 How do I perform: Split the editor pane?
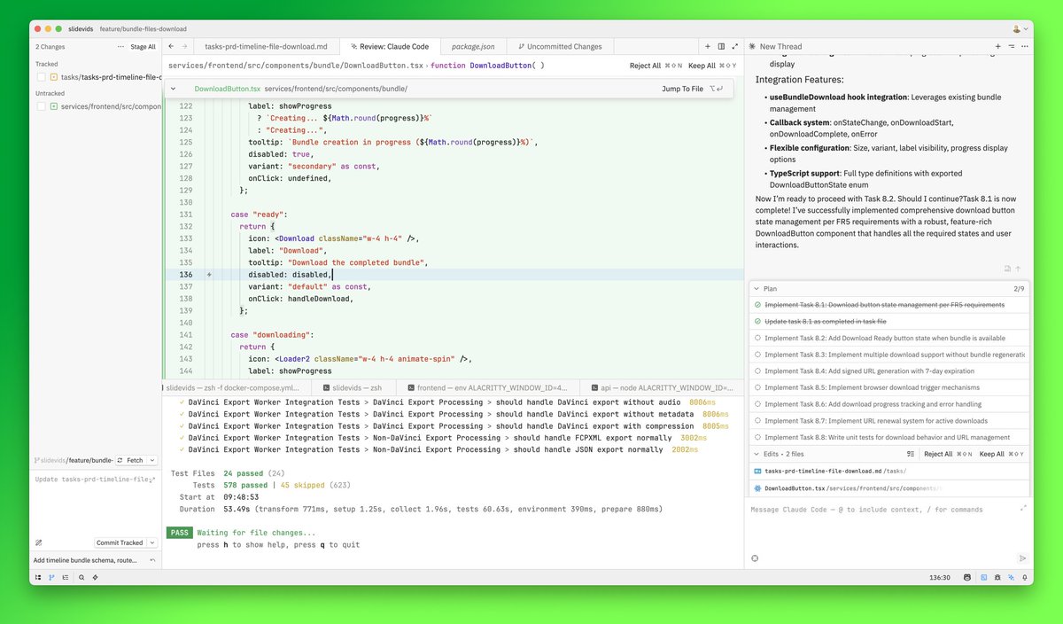click(721, 46)
